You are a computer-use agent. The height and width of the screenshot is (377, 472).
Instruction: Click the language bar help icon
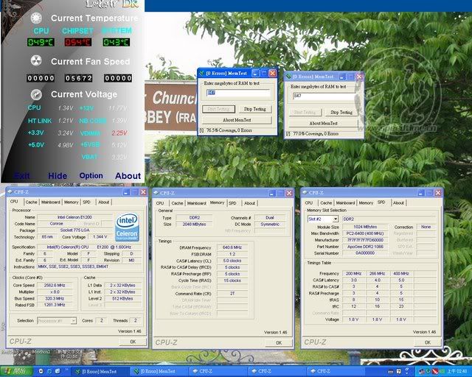tap(398, 372)
